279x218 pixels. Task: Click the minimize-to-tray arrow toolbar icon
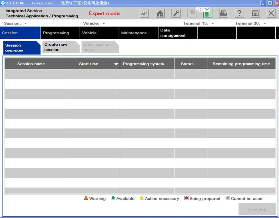(x=255, y=13)
